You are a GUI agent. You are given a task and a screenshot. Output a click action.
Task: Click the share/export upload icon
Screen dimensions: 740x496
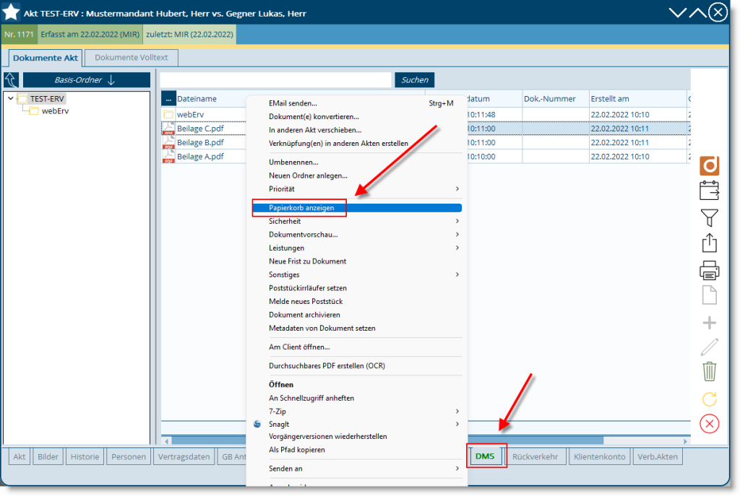click(710, 243)
